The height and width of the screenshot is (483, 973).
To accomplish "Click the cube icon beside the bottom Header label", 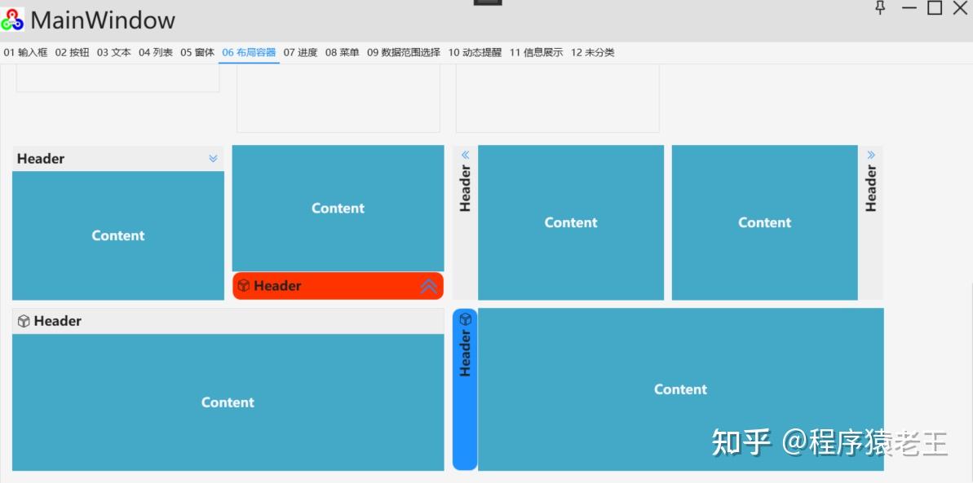I will (x=22, y=320).
